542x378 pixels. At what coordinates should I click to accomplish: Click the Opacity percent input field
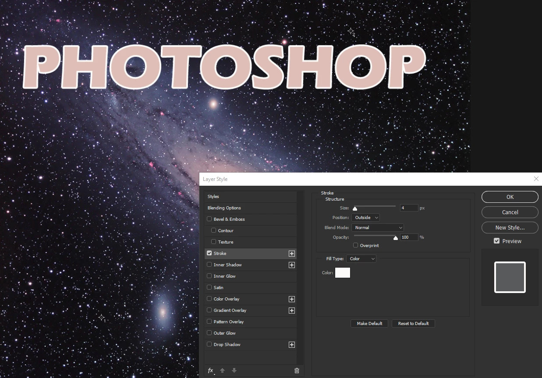point(409,237)
